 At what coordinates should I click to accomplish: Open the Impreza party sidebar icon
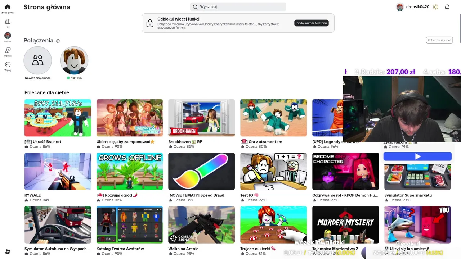coord(8,50)
